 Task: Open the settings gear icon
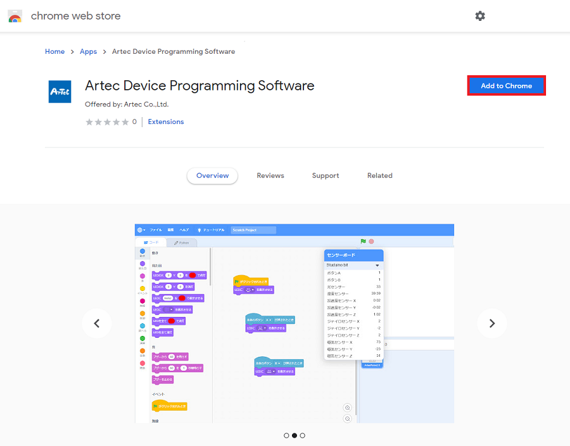click(480, 16)
